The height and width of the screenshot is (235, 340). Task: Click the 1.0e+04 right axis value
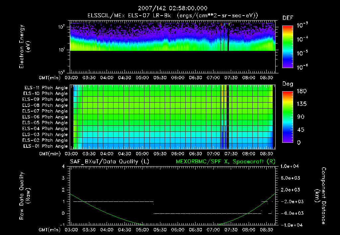click(290, 167)
